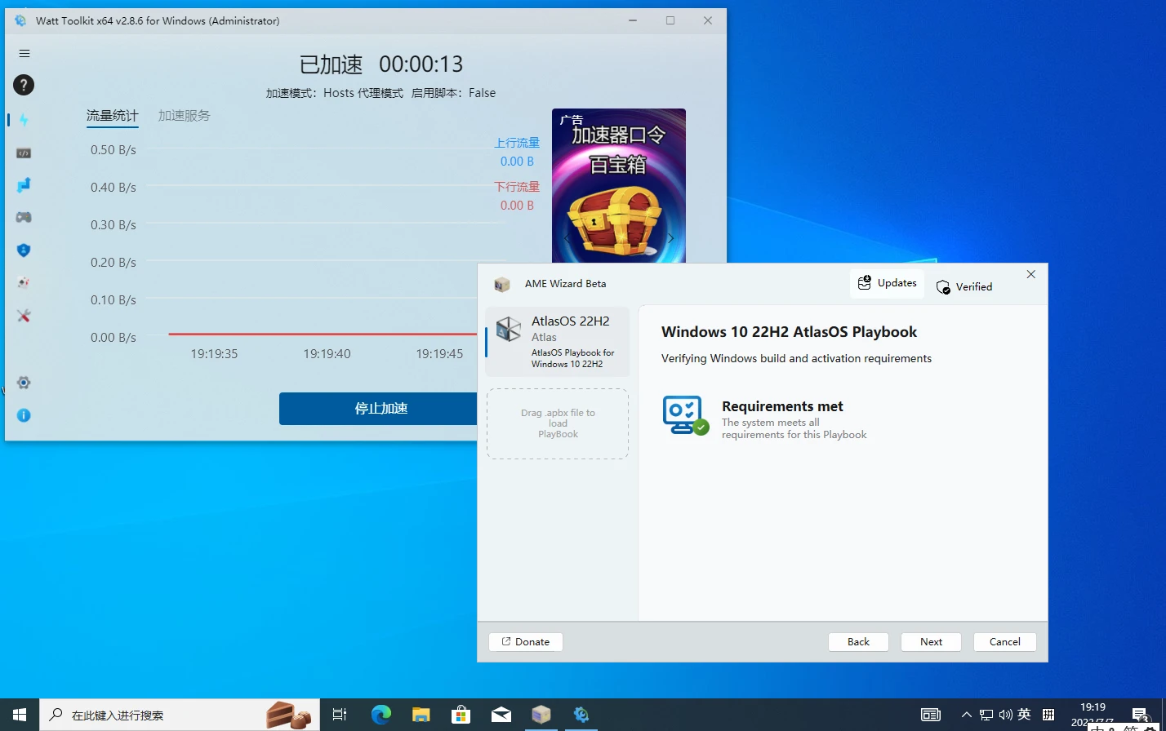The image size is (1166, 731).
Task: Click Requirements met monitor check icon
Action: click(x=685, y=415)
